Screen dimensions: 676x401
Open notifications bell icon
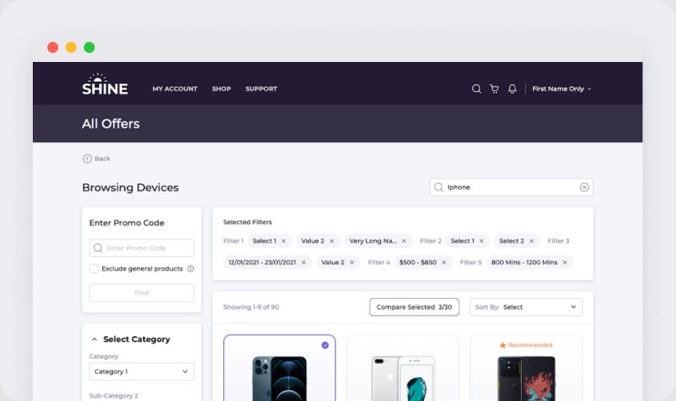tap(512, 88)
